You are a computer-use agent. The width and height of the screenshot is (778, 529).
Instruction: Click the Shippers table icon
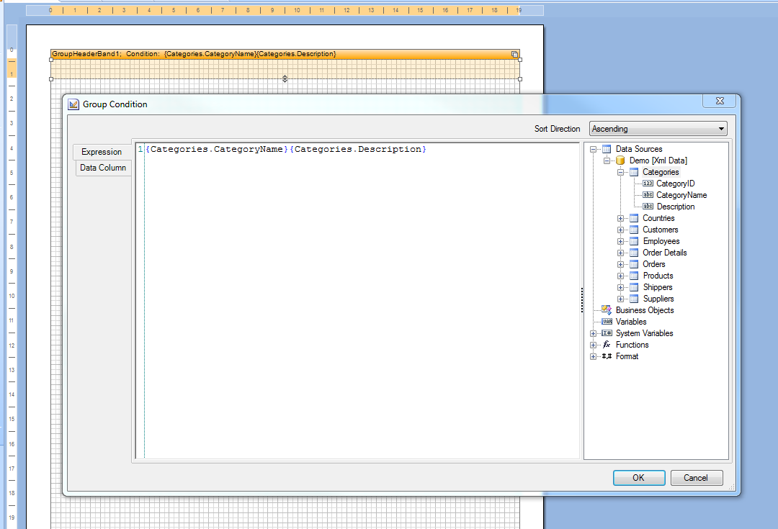tap(634, 287)
